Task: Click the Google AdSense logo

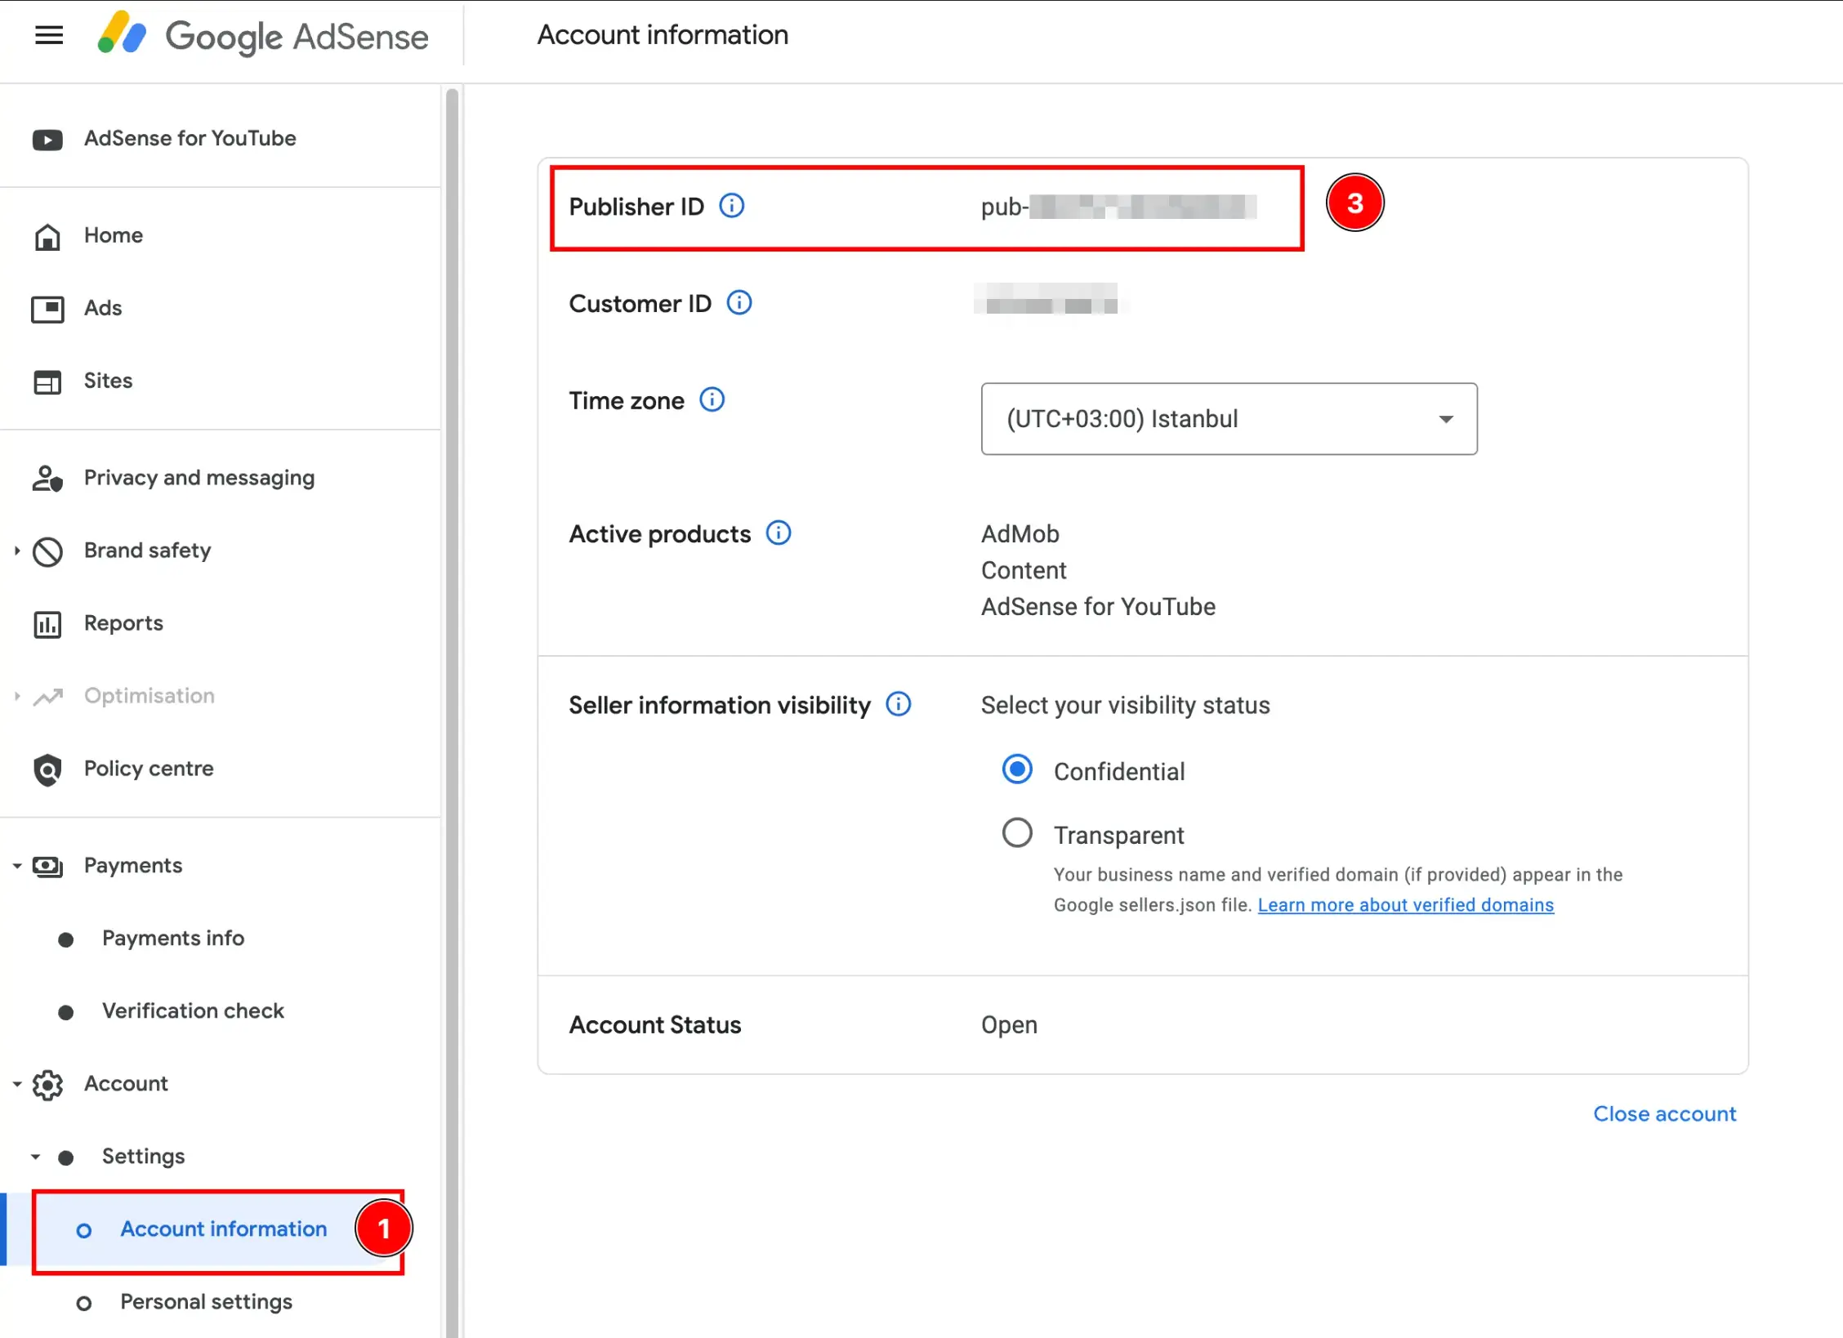Action: 262,35
